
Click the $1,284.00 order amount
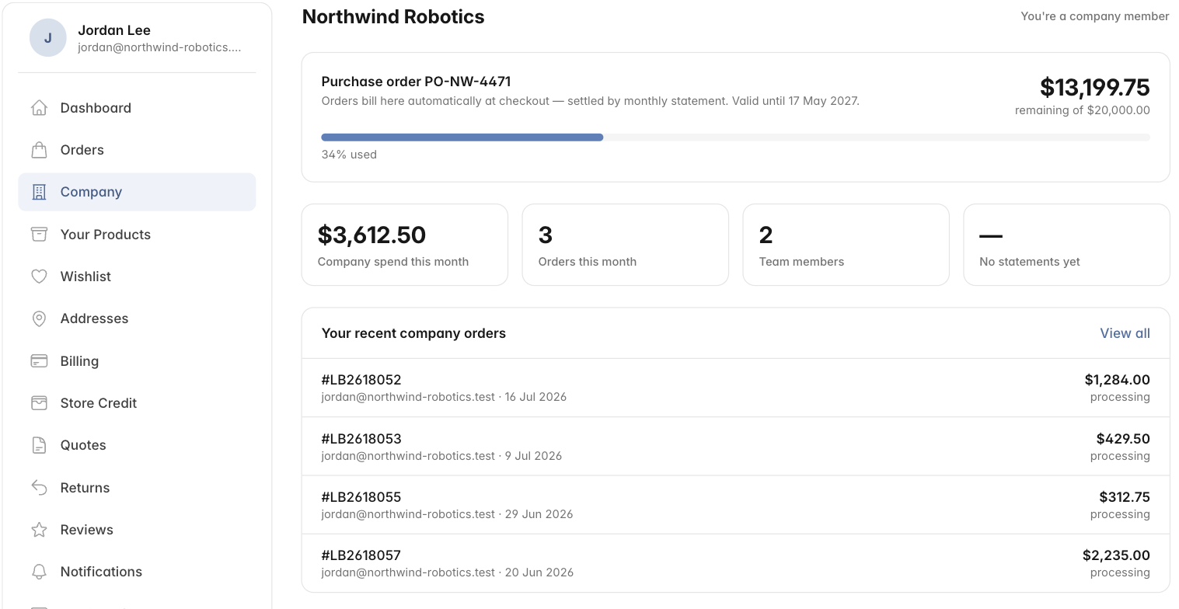click(x=1117, y=380)
